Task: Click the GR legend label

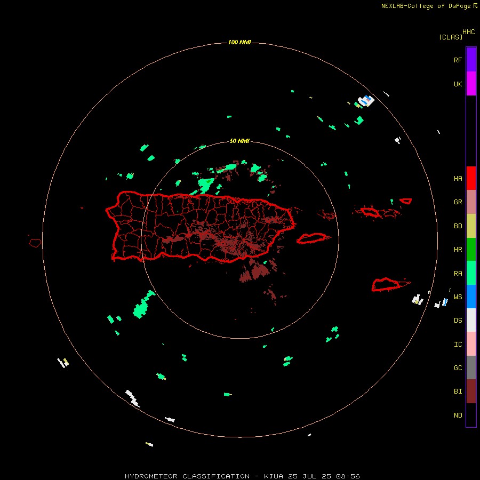Action: coord(458,202)
